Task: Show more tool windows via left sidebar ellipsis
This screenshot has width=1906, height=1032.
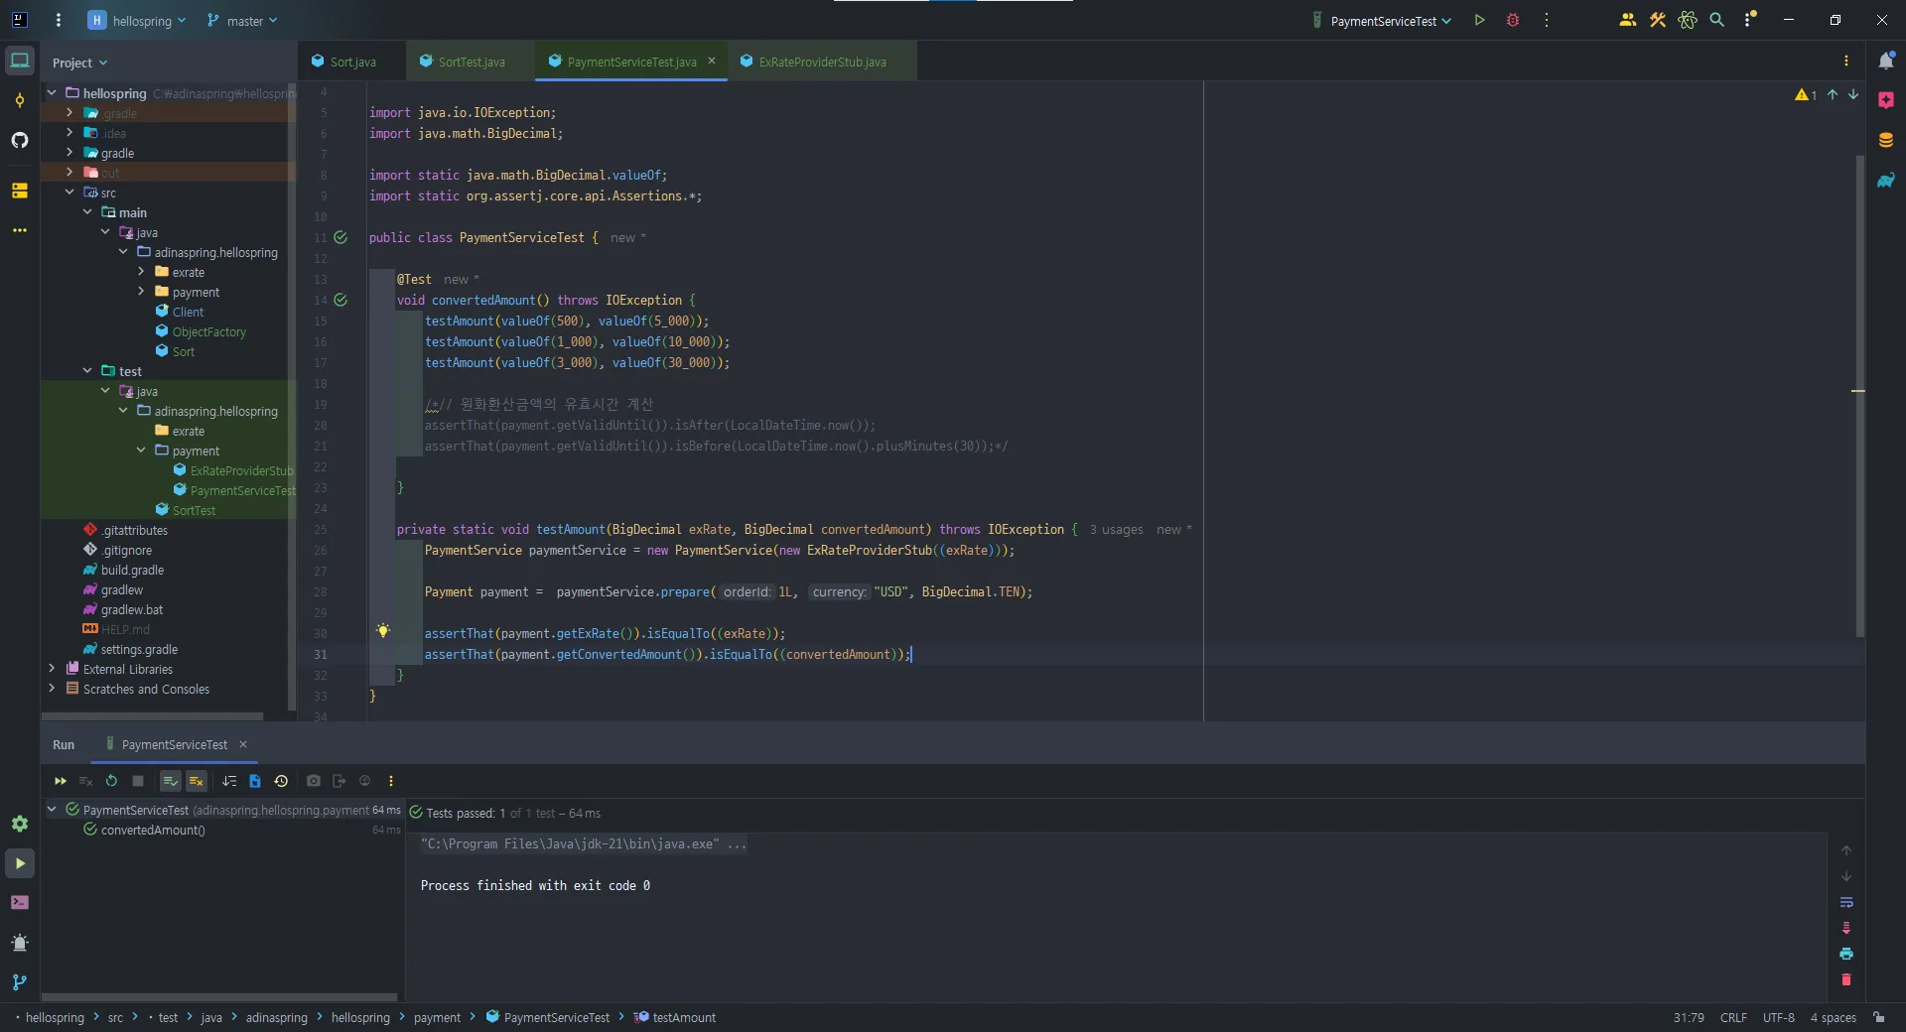Action: point(20,230)
